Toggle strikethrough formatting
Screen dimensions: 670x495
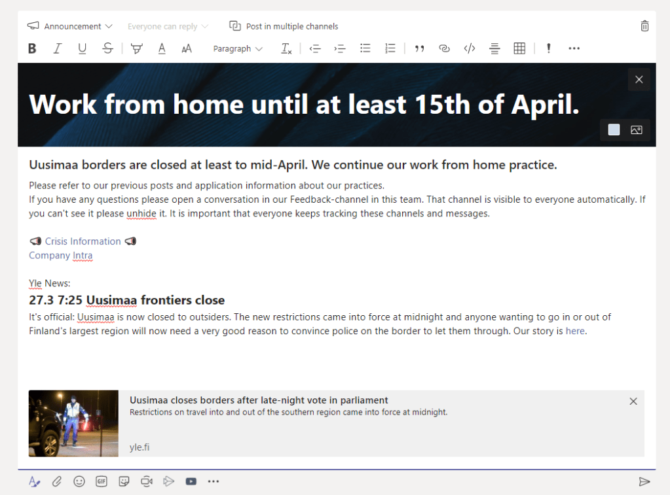pyautogui.click(x=107, y=48)
